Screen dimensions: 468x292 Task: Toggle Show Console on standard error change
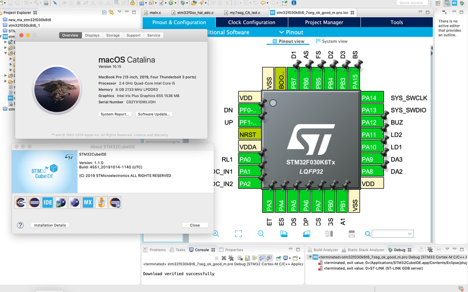tap(269, 258)
